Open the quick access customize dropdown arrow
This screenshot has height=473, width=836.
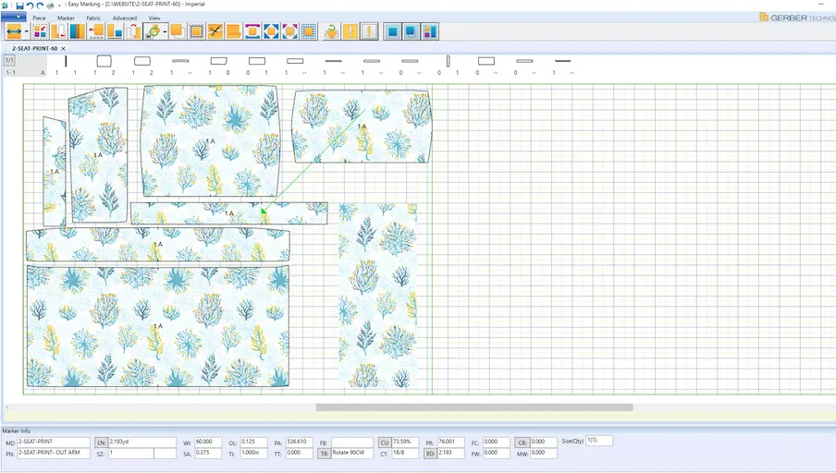59,6
